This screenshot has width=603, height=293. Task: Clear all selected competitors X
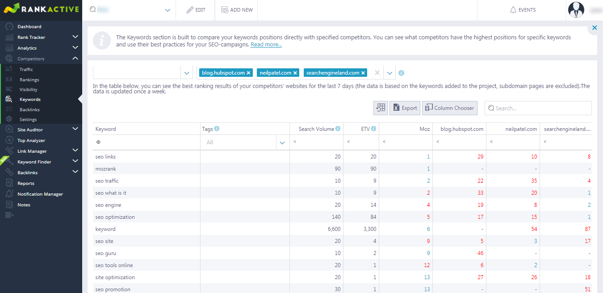[377, 73]
